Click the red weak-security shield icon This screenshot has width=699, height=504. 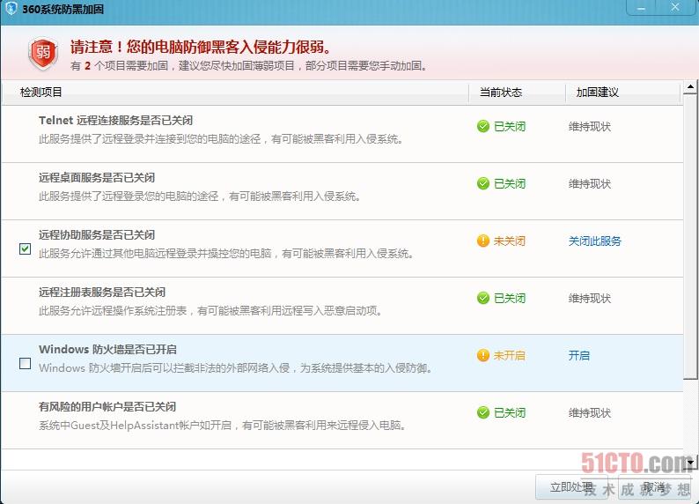tap(43, 54)
